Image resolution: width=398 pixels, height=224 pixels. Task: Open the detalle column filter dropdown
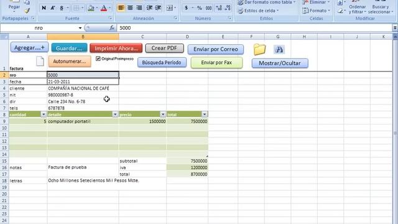(115, 114)
